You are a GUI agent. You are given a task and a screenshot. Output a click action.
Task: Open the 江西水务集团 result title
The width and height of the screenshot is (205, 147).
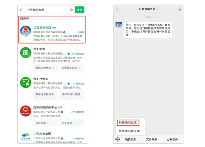pyautogui.click(x=42, y=134)
